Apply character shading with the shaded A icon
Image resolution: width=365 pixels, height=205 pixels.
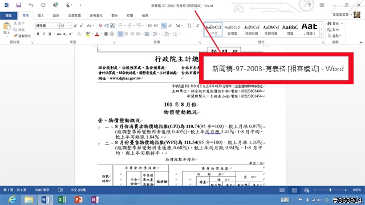click(x=106, y=34)
